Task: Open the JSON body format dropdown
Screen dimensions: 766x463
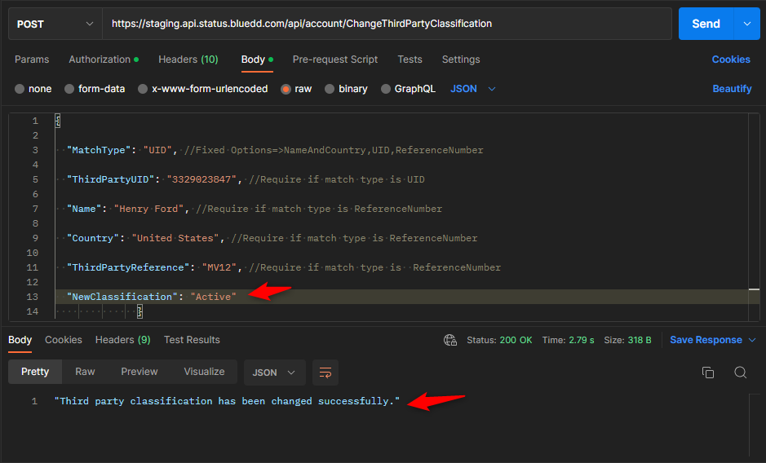Action: (x=473, y=89)
